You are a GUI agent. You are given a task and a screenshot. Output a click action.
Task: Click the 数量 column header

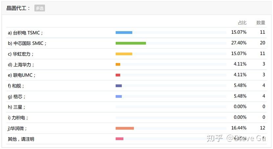pos(261,23)
